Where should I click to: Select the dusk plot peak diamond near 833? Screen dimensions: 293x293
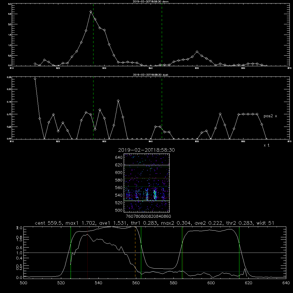click(118, 101)
